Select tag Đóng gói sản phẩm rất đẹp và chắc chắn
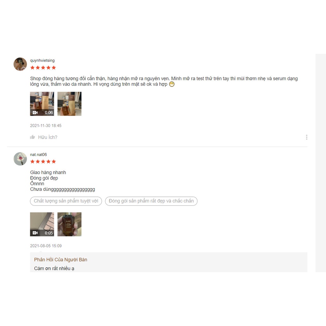The width and height of the screenshot is (326, 326). point(151,201)
